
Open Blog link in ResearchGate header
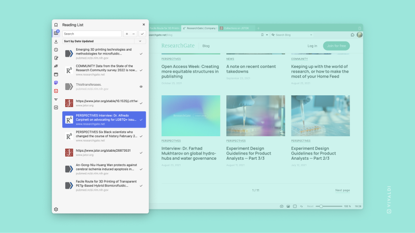click(x=206, y=46)
